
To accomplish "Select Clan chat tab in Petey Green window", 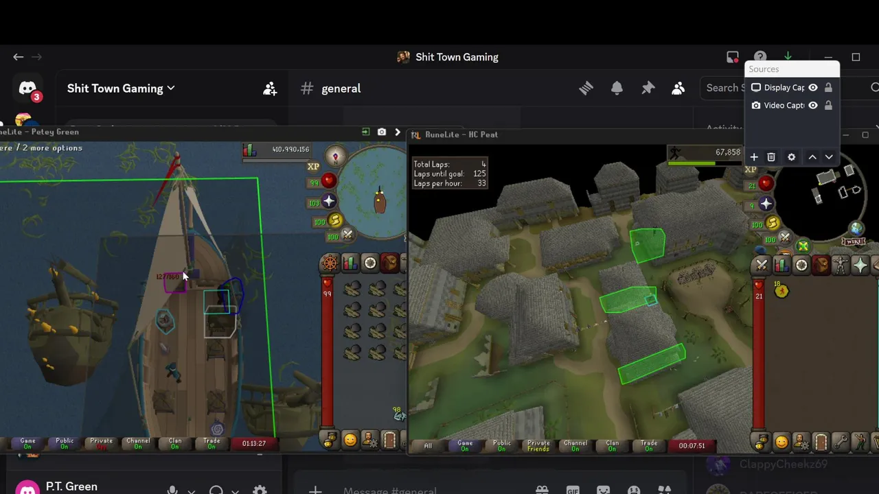I will point(175,443).
